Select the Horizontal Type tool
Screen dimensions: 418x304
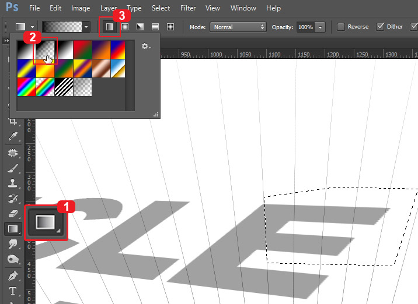pyautogui.click(x=13, y=291)
